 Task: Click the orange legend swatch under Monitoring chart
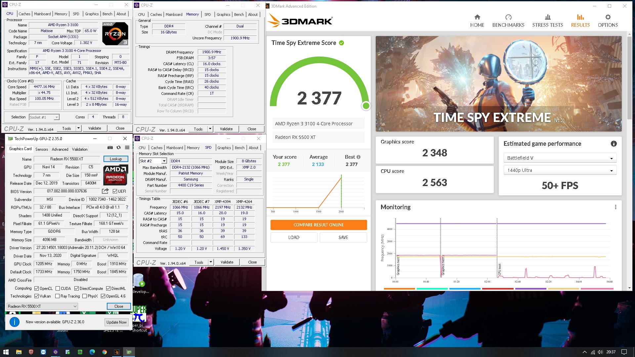[399, 289]
